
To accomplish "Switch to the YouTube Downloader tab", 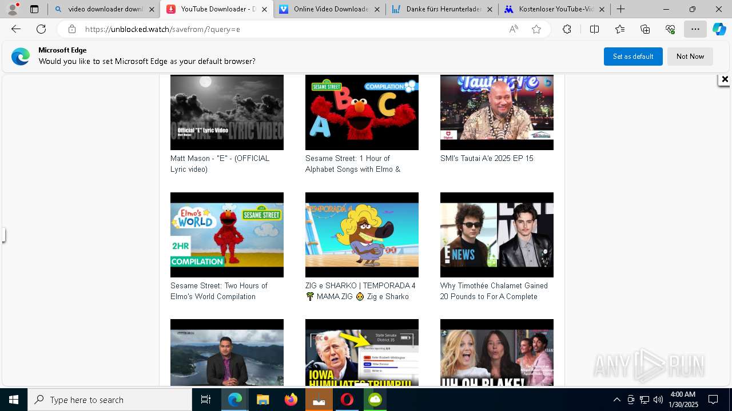I will 212,9.
